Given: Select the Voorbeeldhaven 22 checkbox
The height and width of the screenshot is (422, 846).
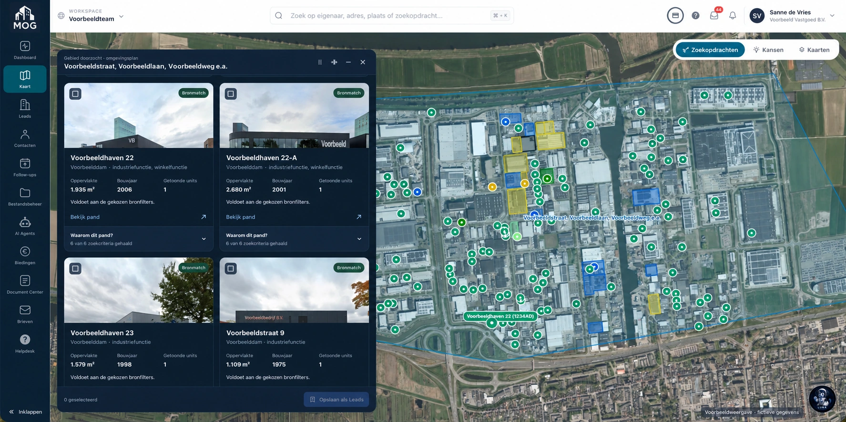Looking at the screenshot, I should [75, 94].
